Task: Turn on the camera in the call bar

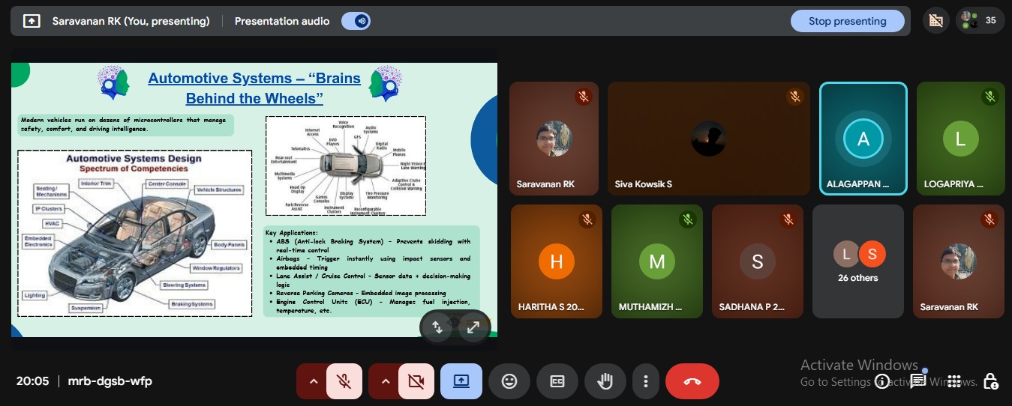Action: [x=416, y=381]
